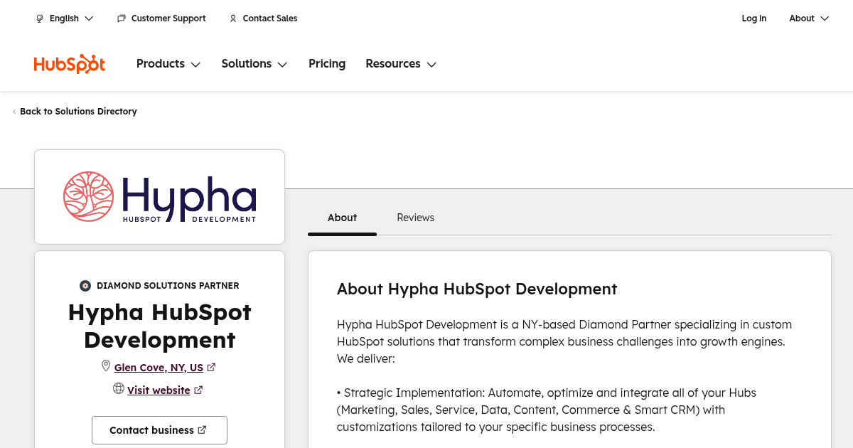The width and height of the screenshot is (853, 448).
Task: Click the Customer Support chat icon
Action: (122, 18)
